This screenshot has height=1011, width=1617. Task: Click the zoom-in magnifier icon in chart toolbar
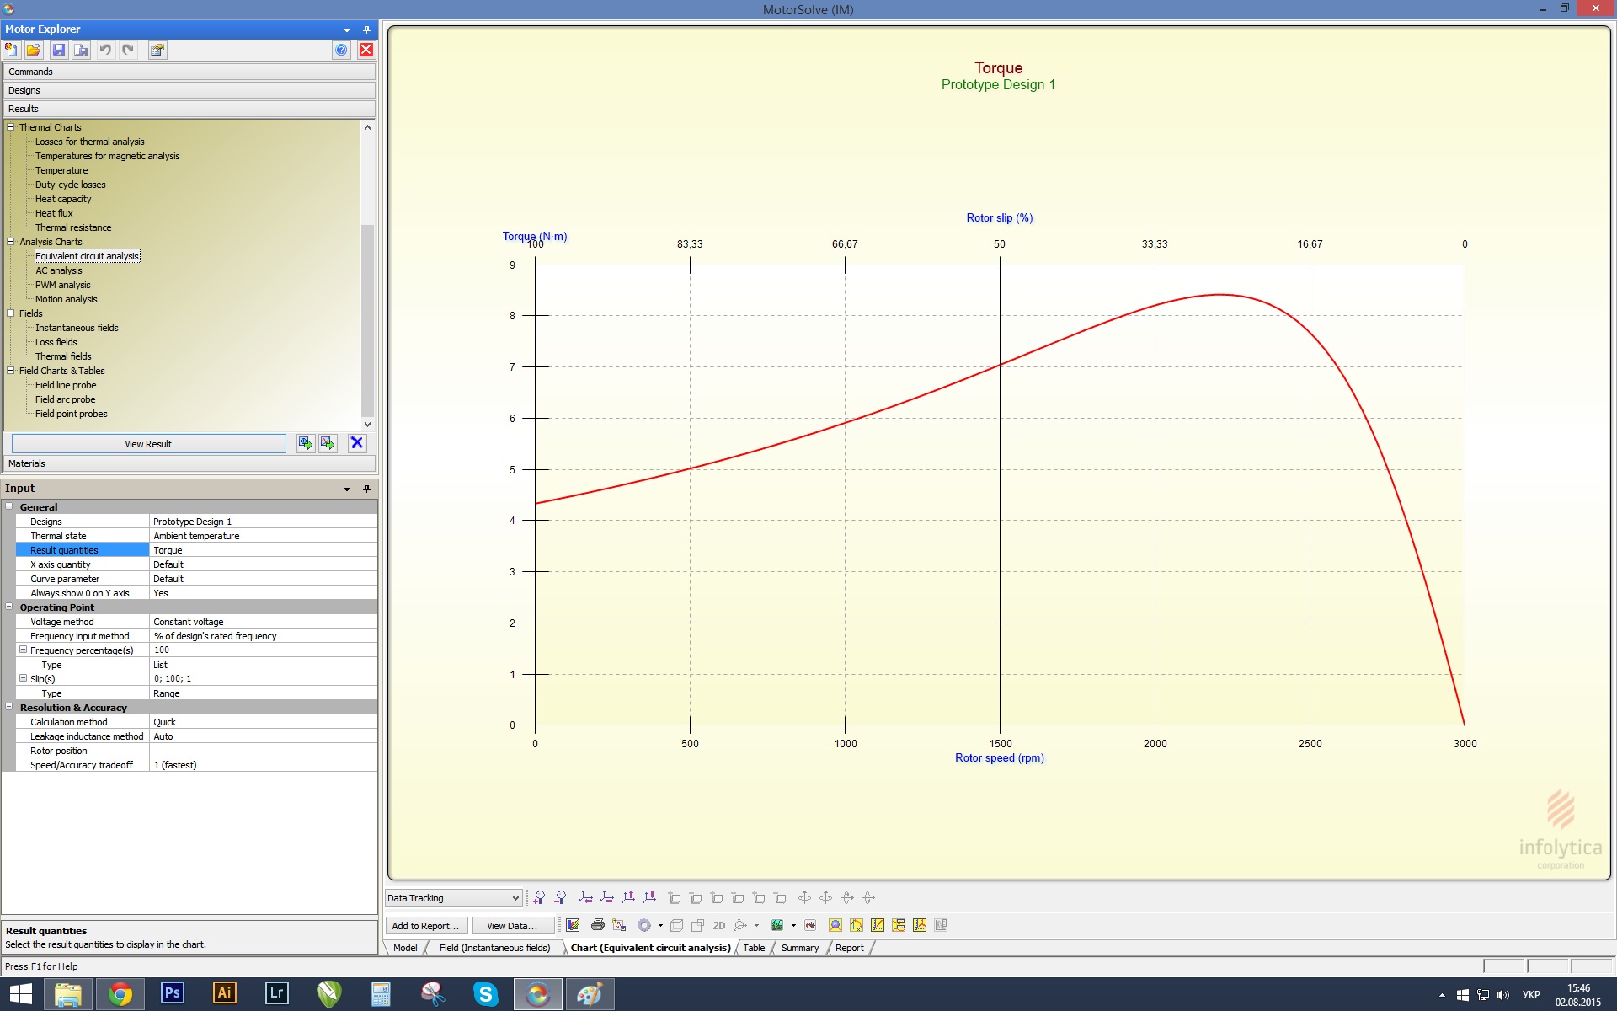point(539,897)
